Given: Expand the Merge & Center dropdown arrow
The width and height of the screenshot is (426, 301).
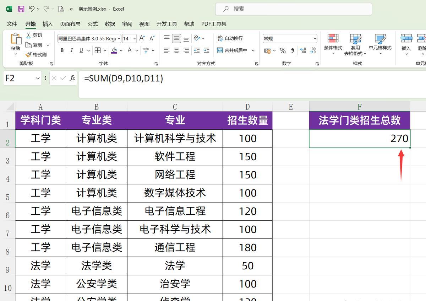Looking at the screenshot, I should coord(253,50).
